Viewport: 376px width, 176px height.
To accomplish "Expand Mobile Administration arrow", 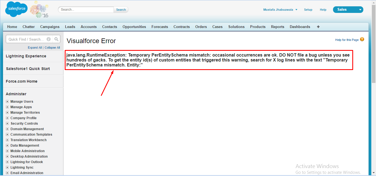I will 8,151.
